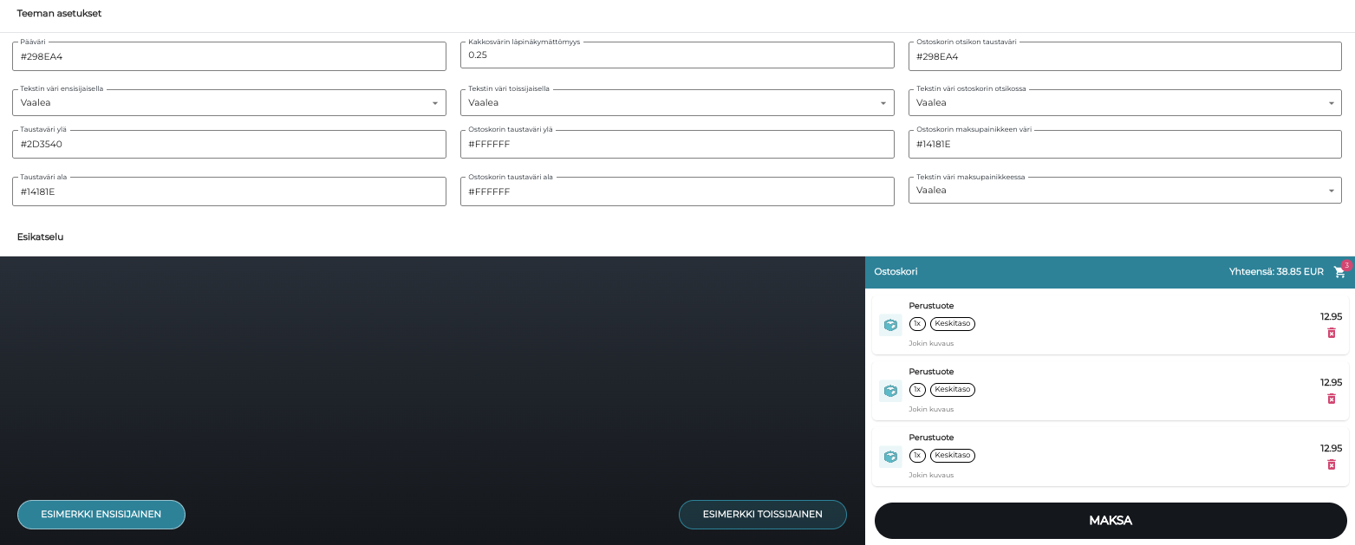Expand the Tekstin väri ostoskorin otsikossa dropdown
This screenshot has width=1355, height=545.
[1125, 102]
